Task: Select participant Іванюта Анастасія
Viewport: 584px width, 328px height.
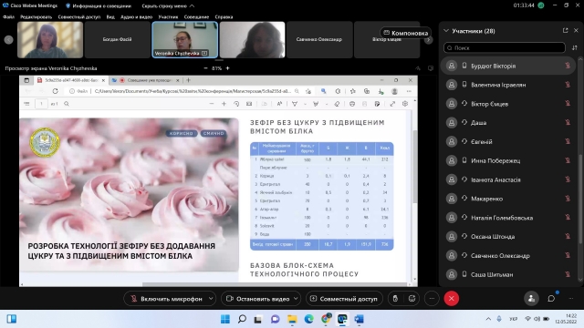Action: point(508,179)
